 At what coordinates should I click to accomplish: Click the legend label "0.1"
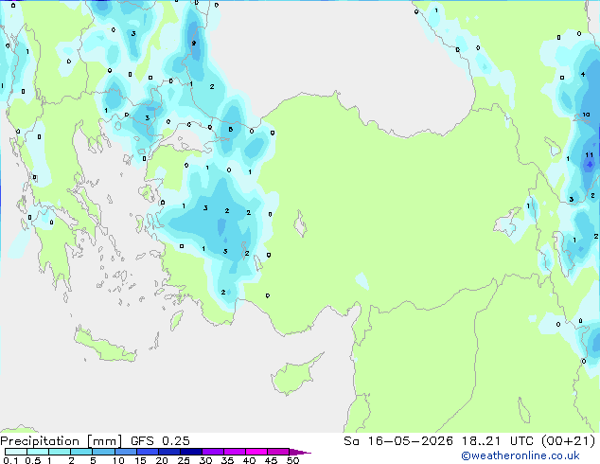coord(10,460)
